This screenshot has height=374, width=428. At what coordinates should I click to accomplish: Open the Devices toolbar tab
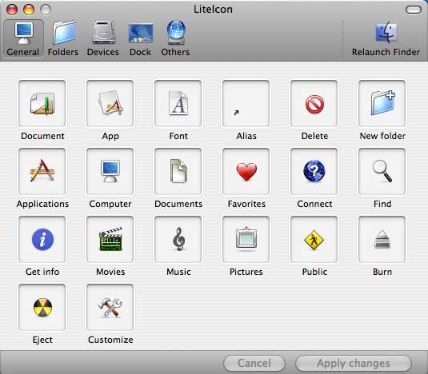coord(103,38)
